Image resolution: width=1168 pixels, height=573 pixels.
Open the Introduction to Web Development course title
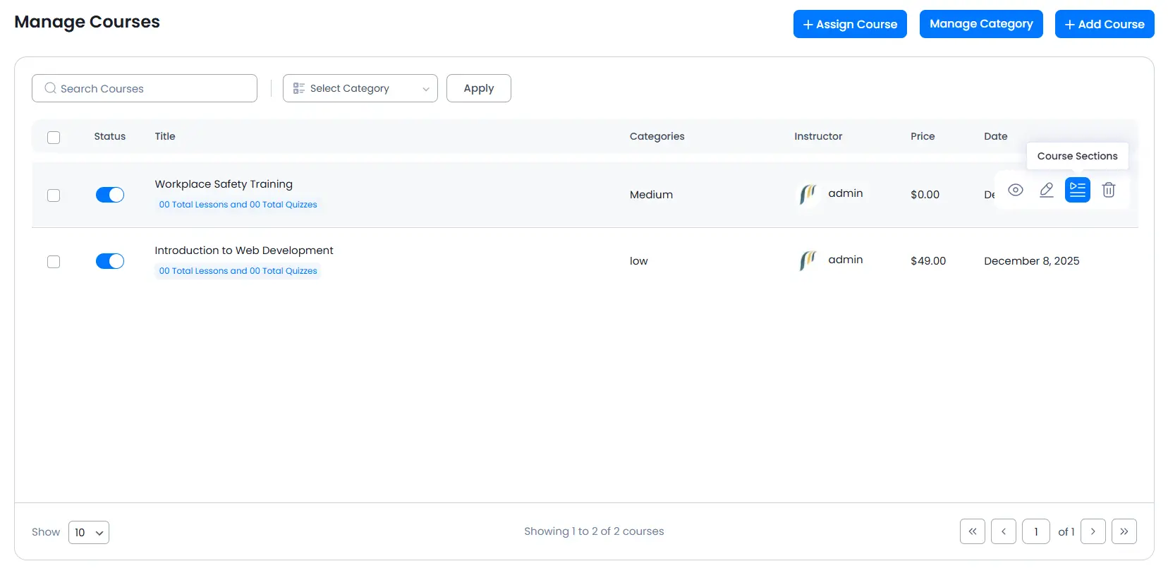(x=244, y=251)
